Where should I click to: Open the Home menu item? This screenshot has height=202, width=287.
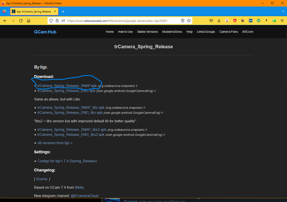(x=109, y=32)
